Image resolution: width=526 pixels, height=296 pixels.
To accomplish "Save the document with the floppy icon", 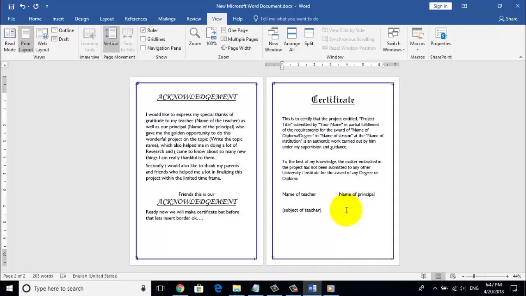I will (x=11, y=6).
